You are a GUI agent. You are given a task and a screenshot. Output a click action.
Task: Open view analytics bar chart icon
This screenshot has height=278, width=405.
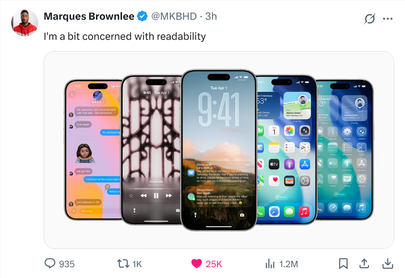click(x=270, y=264)
